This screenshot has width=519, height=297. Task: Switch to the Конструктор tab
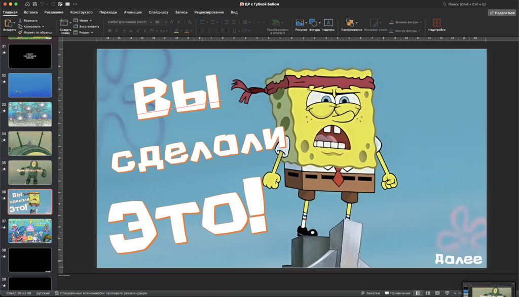pyautogui.click(x=82, y=12)
